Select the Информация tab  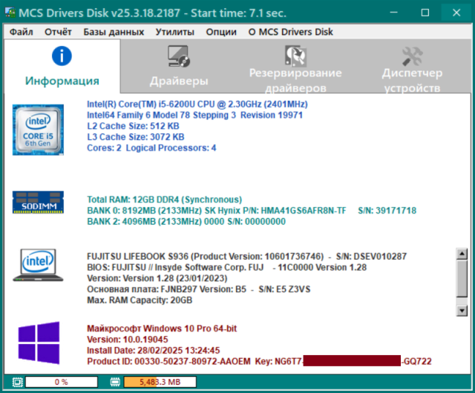62,67
